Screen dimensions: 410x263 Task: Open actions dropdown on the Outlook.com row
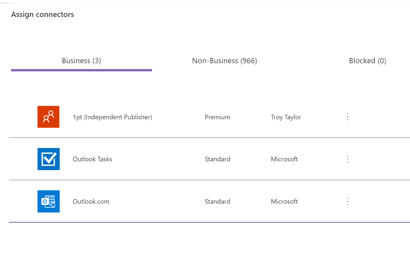pyautogui.click(x=347, y=201)
